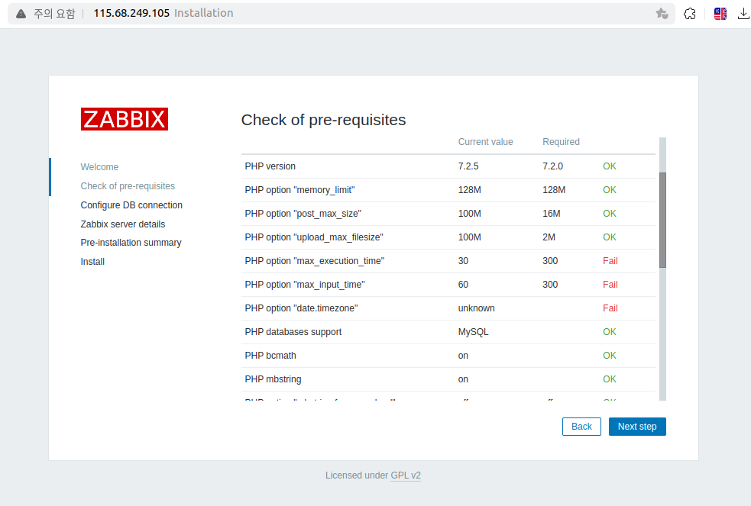Click the address bar URL 115.68.249.105
Image resolution: width=751 pixels, height=506 pixels.
click(131, 13)
